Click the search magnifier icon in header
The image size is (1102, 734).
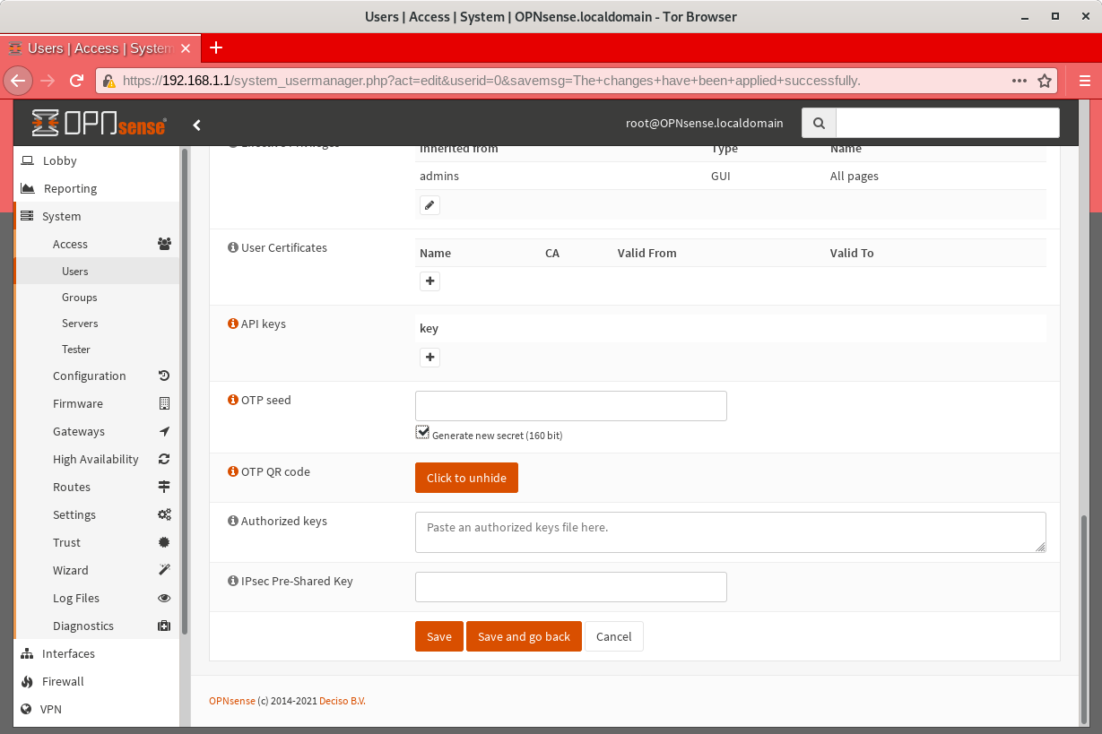click(819, 124)
